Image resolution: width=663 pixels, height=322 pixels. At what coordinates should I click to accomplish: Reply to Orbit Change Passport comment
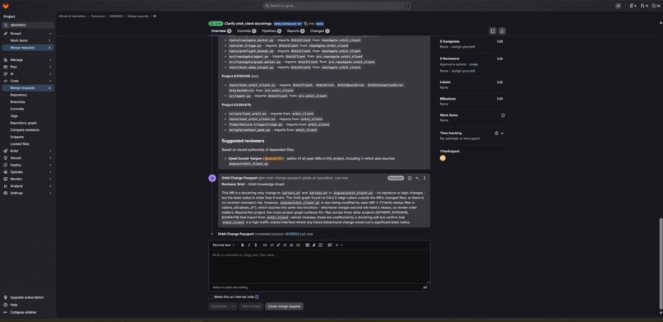click(417, 178)
